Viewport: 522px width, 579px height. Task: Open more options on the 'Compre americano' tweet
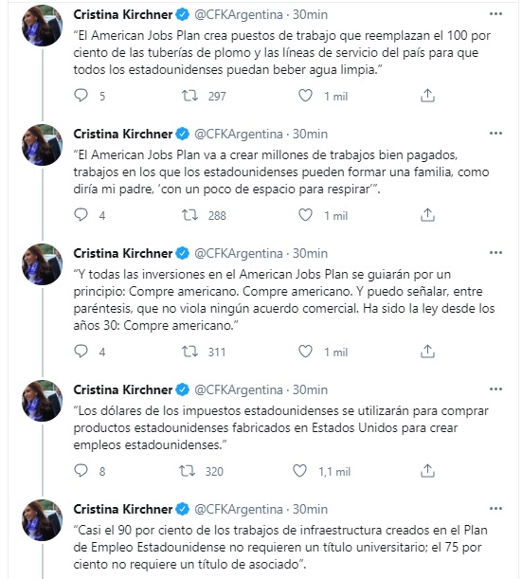pos(495,253)
